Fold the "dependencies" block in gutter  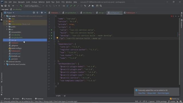55,44
